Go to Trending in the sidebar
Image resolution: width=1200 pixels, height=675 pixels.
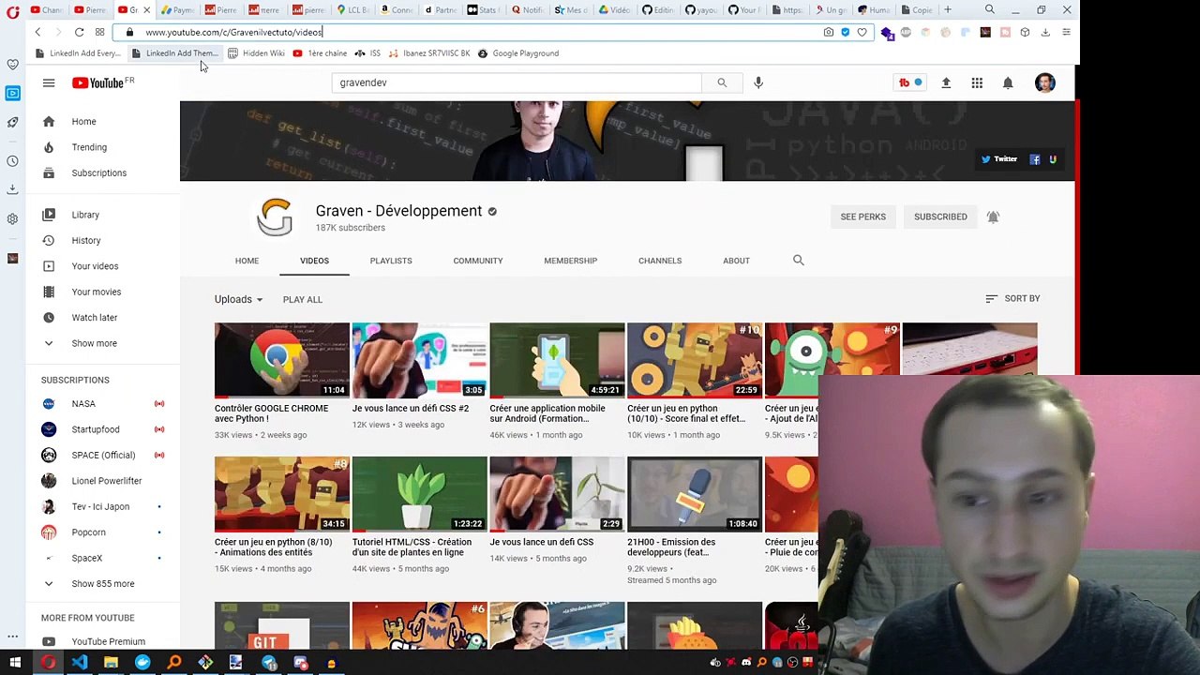click(x=89, y=147)
